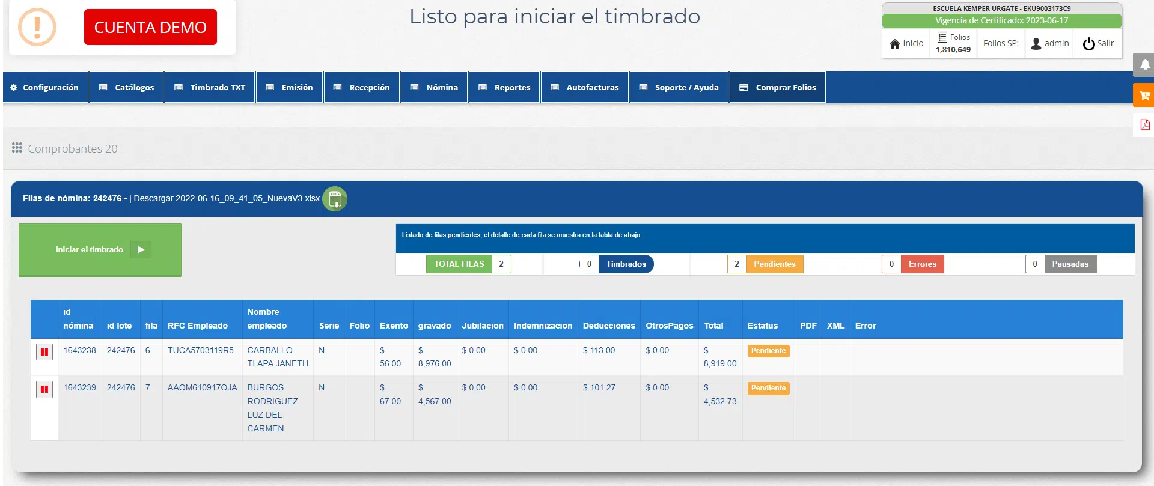The width and height of the screenshot is (1154, 486).
Task: Open the admin user profile
Action: coord(1049,43)
